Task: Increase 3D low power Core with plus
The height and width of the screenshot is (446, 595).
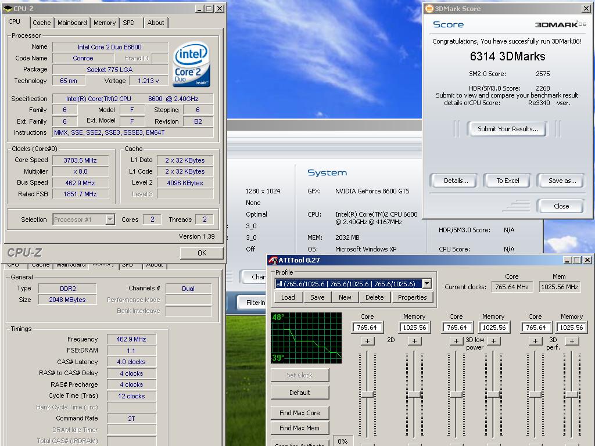Action: (x=456, y=341)
